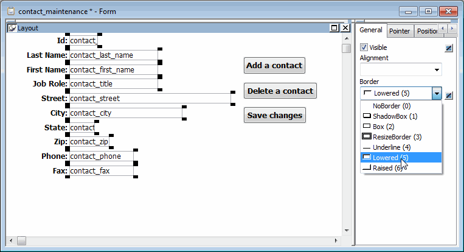Click the right tab scroll arrow
This screenshot has height=252, width=464.
point(452,29)
